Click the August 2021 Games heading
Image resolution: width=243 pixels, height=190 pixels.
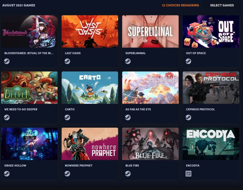click(19, 5)
